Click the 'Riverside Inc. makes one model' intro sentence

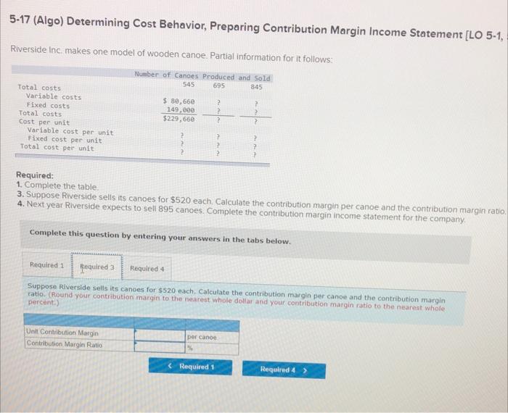point(171,54)
